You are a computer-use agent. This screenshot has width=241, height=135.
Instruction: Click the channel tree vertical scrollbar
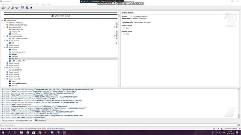click(x=119, y=49)
